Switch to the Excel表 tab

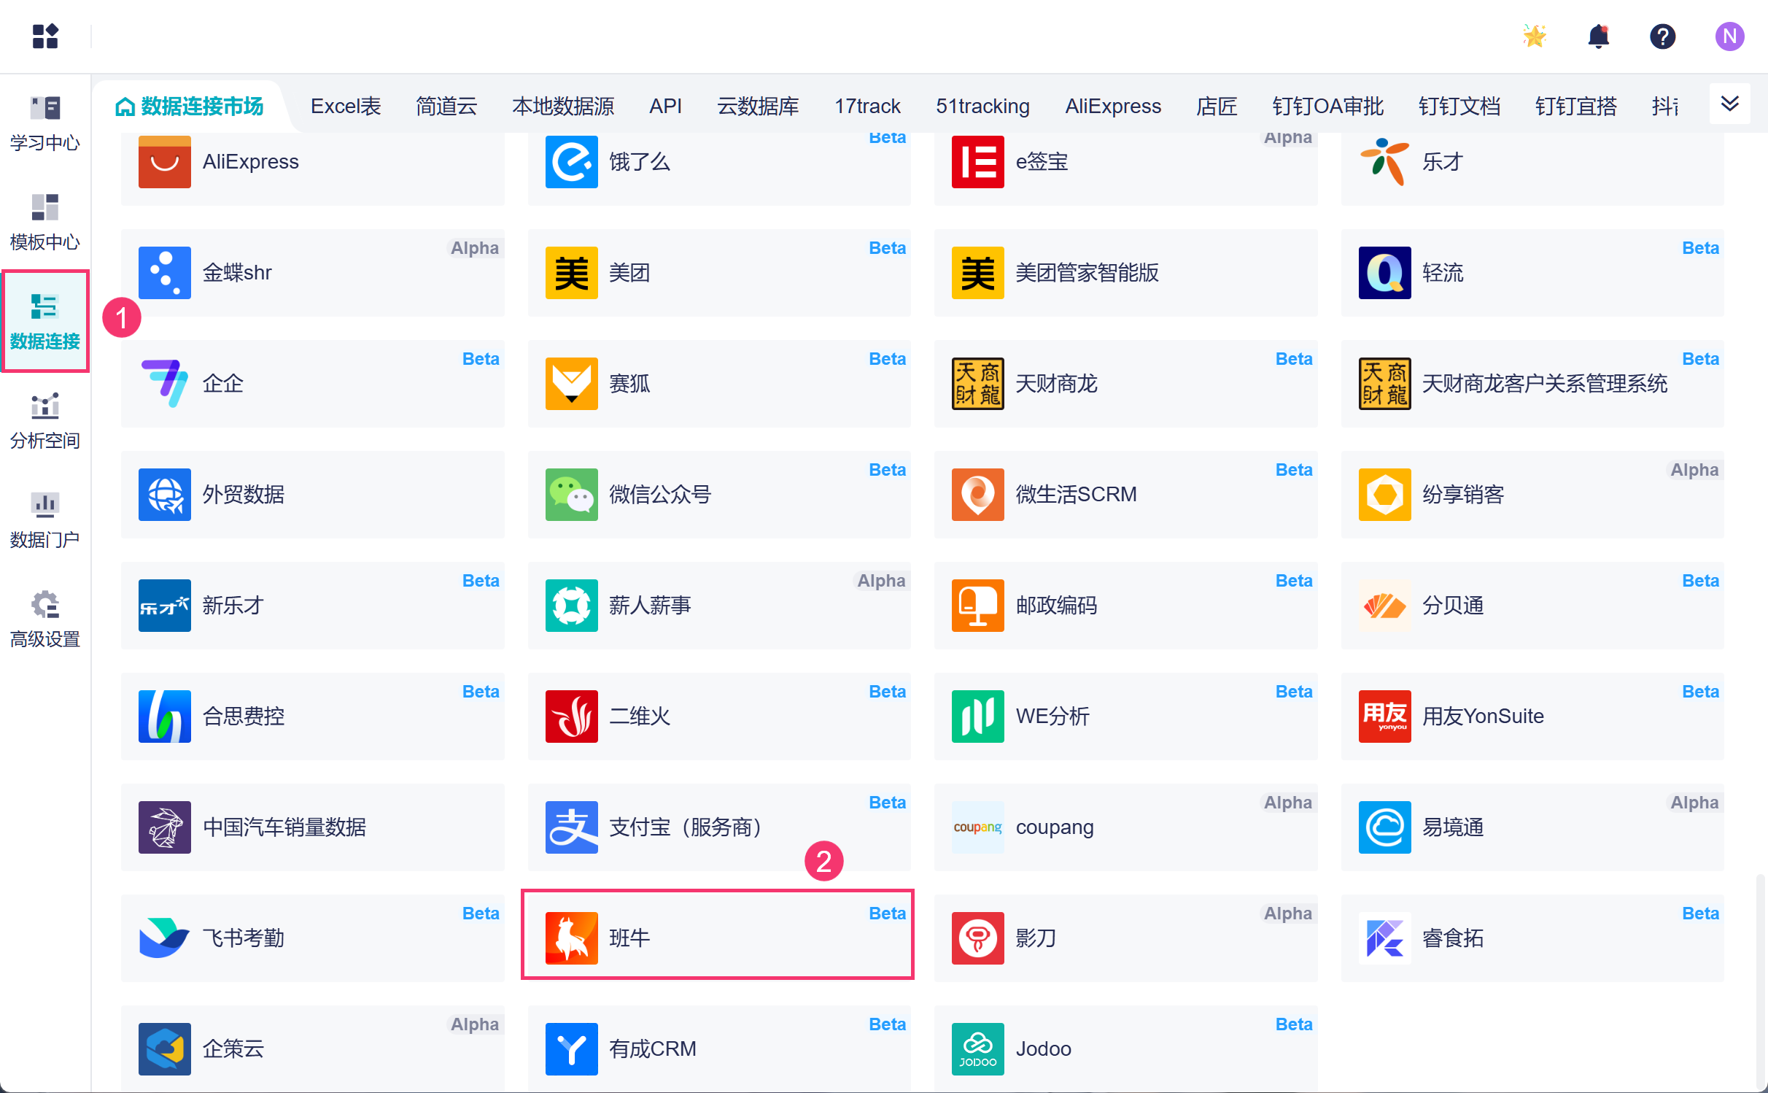(x=346, y=107)
